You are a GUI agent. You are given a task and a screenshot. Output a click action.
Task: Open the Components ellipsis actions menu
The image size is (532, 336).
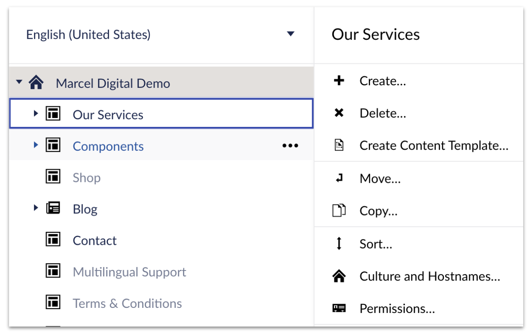pos(290,145)
